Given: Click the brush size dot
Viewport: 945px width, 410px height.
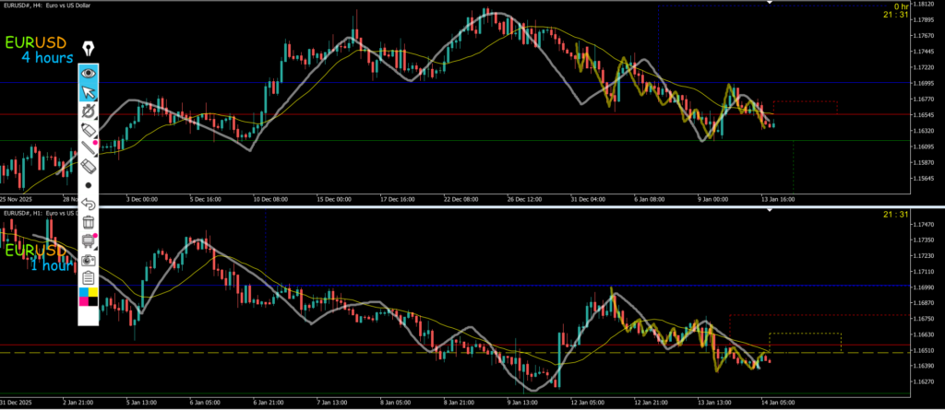Looking at the screenshot, I should click(x=89, y=184).
